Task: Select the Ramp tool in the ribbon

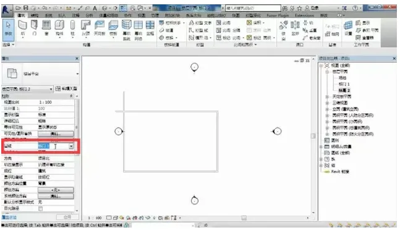Action: coord(166,30)
